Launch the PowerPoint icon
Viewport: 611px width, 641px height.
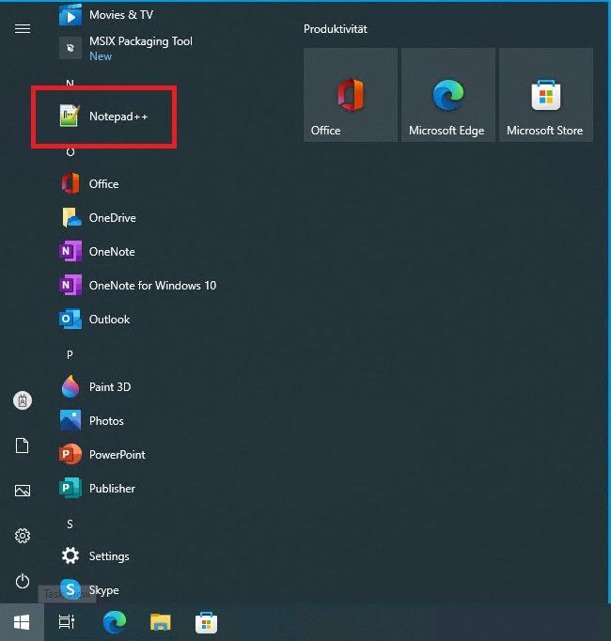coord(70,454)
